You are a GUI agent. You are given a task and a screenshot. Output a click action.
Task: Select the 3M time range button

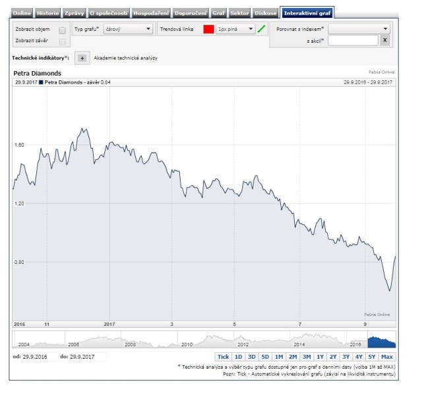pos(307,357)
